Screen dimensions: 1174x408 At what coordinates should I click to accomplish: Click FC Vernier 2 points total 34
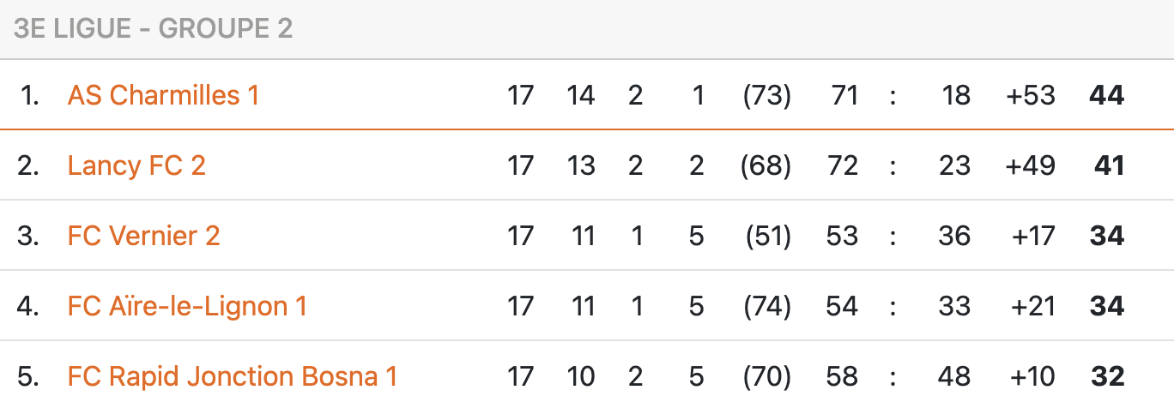tap(1106, 236)
